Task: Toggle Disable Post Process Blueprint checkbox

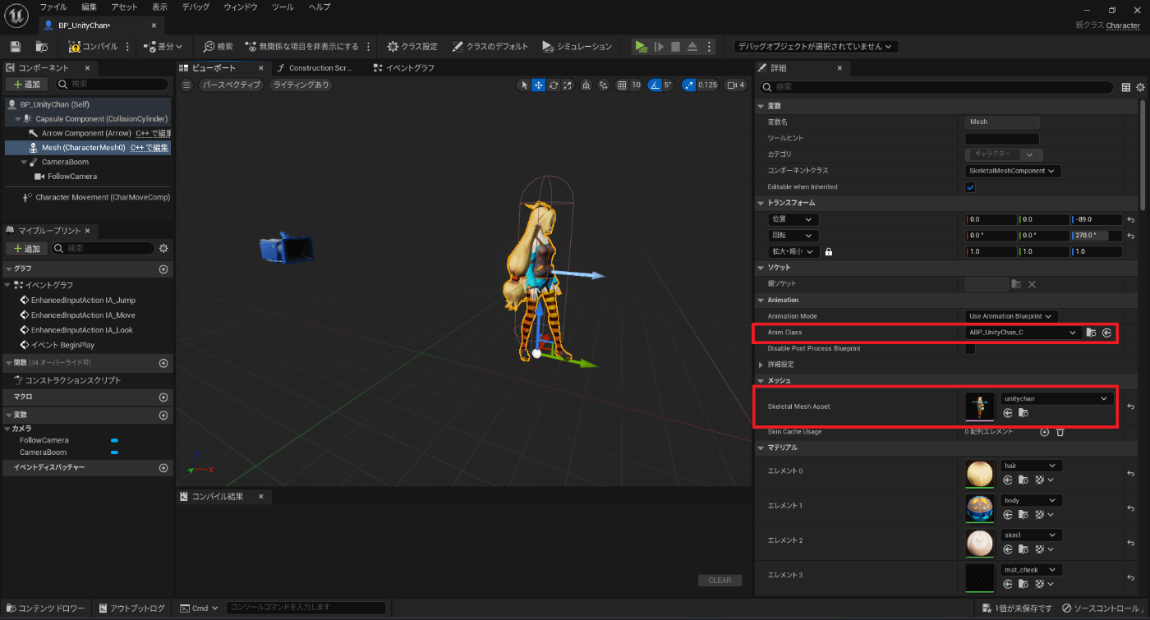Action: (x=970, y=348)
